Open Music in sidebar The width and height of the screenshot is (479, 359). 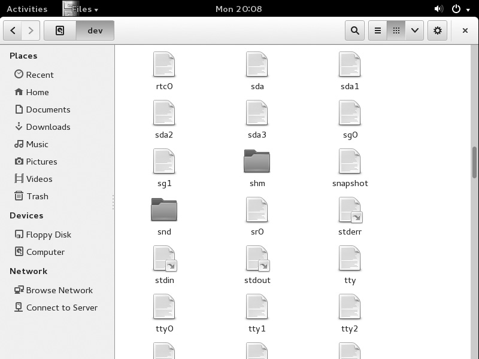coord(32,144)
